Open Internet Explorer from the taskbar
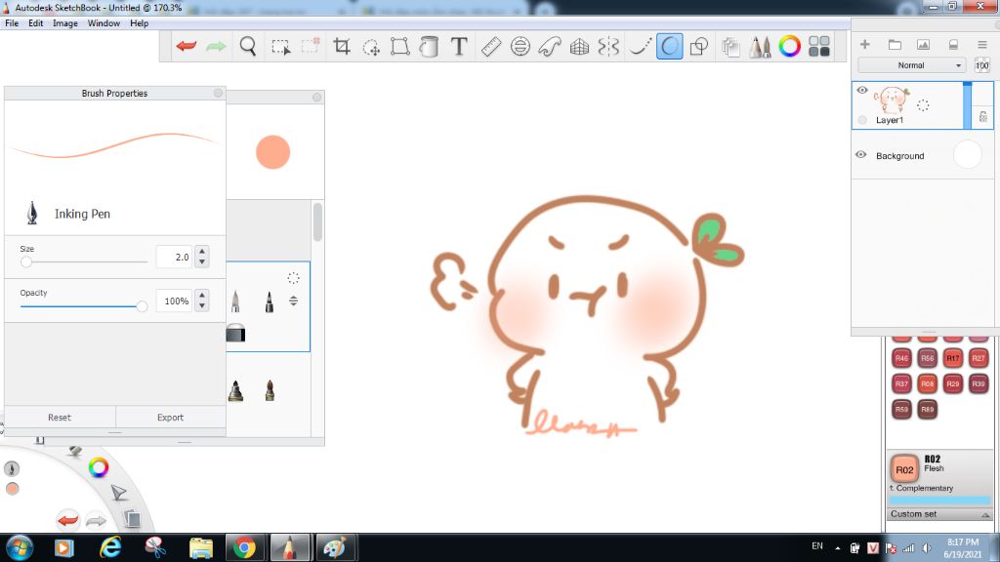 [x=109, y=547]
